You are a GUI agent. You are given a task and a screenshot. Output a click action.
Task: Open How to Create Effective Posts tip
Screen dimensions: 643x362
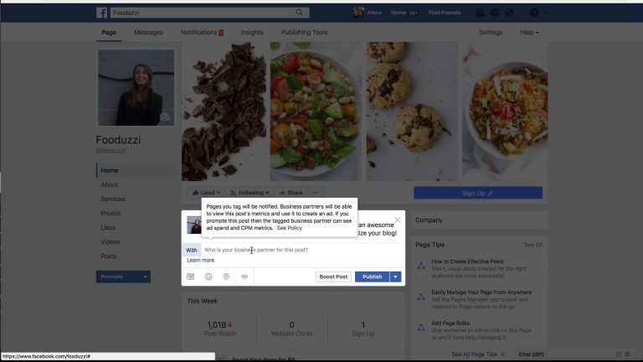[x=467, y=261]
